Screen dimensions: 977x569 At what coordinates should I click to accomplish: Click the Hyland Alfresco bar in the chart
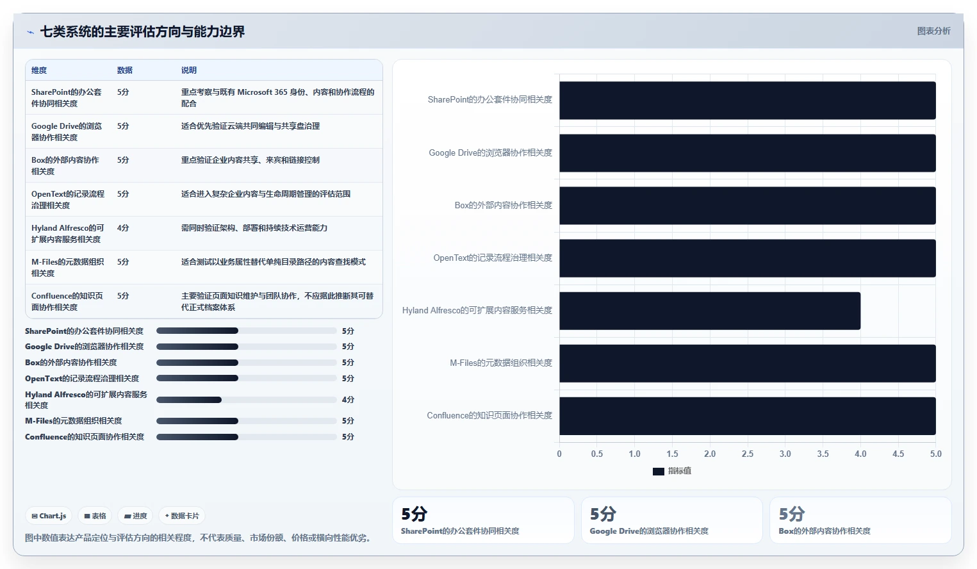tap(710, 311)
